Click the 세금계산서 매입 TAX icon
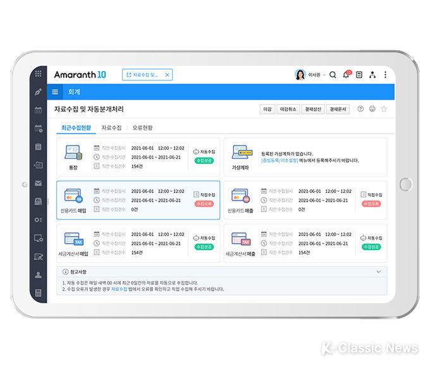This screenshot has width=430, height=369. [x=73, y=239]
